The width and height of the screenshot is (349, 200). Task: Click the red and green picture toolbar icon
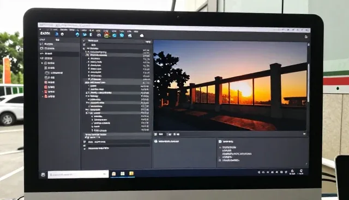tap(106, 35)
